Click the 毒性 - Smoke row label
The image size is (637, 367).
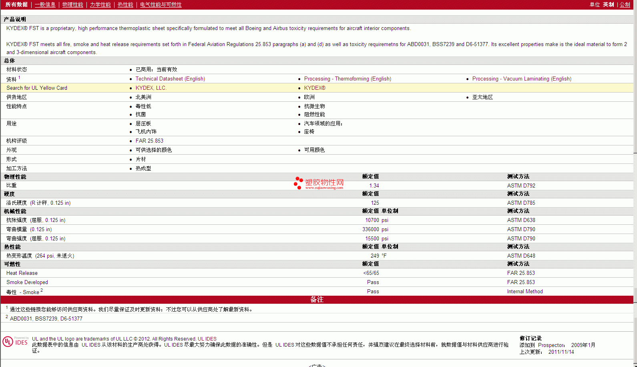tap(24, 292)
